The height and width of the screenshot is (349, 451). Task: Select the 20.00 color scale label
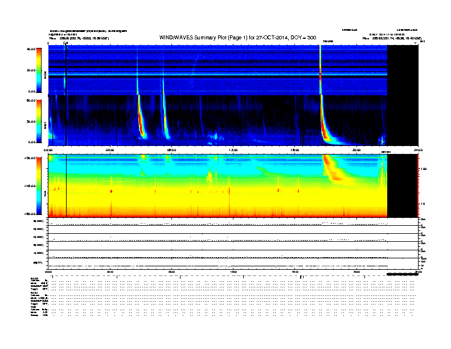click(x=31, y=70)
